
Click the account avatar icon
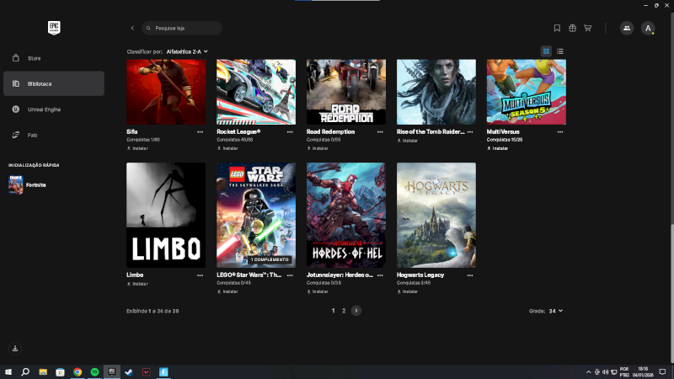point(648,28)
